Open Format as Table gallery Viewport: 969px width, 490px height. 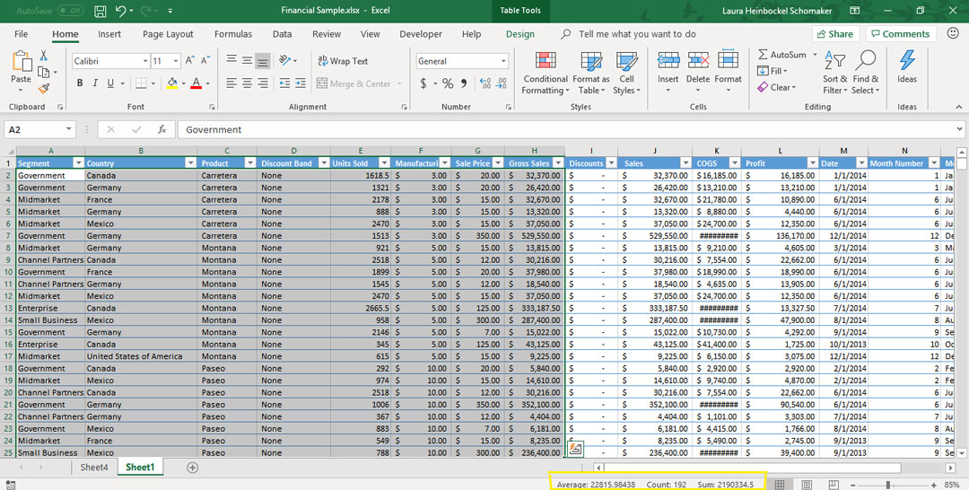(x=590, y=74)
